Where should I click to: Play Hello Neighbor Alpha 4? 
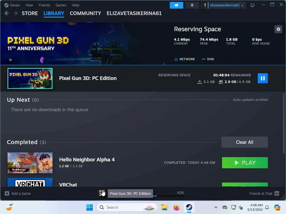[245, 163]
